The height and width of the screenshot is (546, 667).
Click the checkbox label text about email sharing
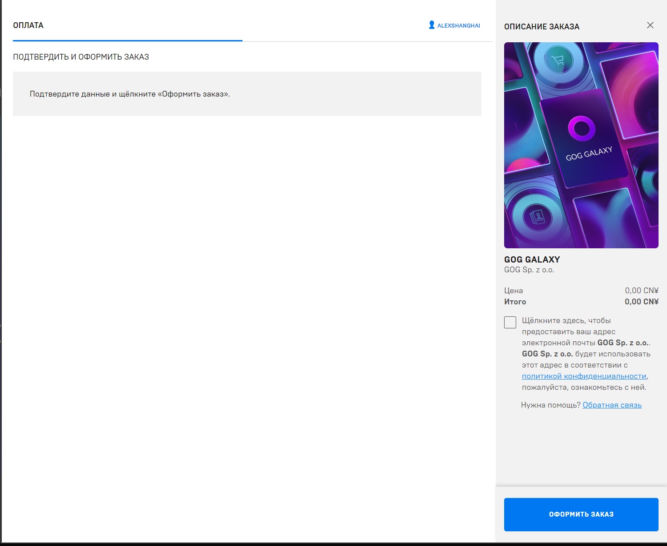(586, 354)
